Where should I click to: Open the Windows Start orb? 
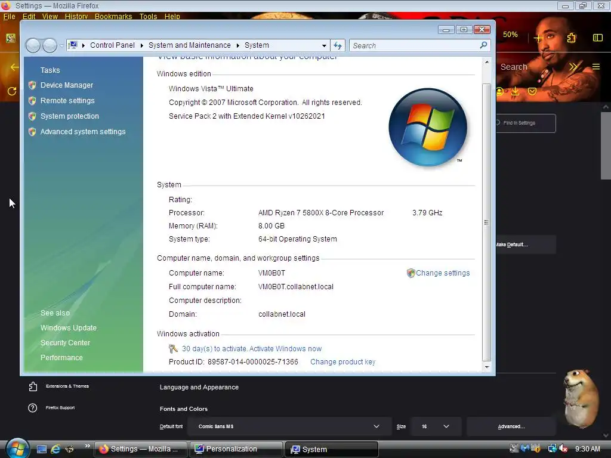point(17,448)
